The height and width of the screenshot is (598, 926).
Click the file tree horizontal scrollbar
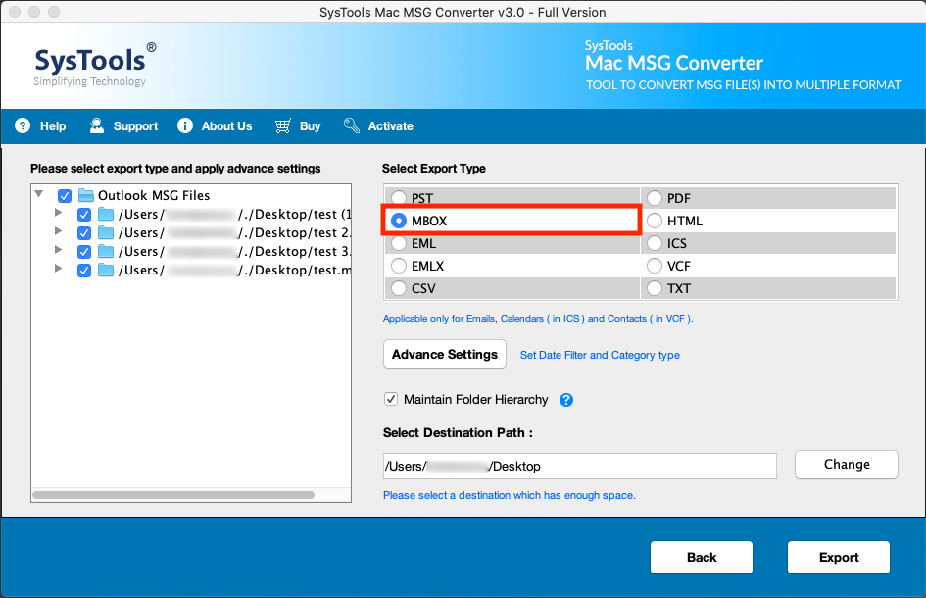point(173,495)
